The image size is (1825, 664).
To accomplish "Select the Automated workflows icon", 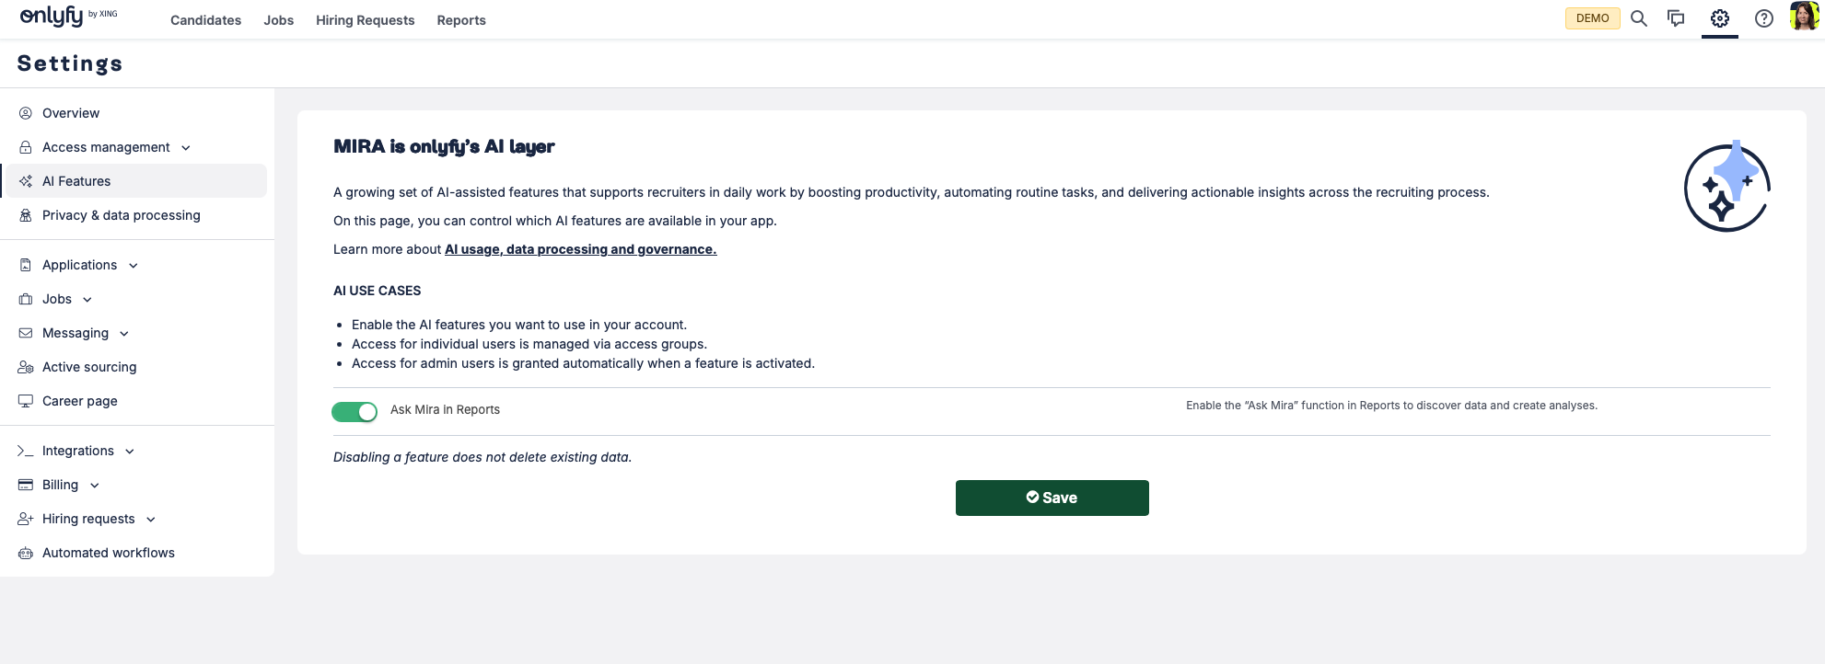I will [x=25, y=552].
